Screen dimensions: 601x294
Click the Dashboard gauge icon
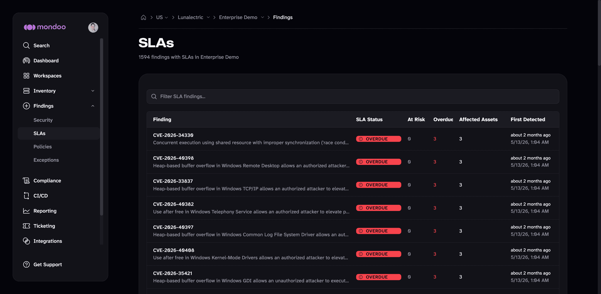point(26,60)
